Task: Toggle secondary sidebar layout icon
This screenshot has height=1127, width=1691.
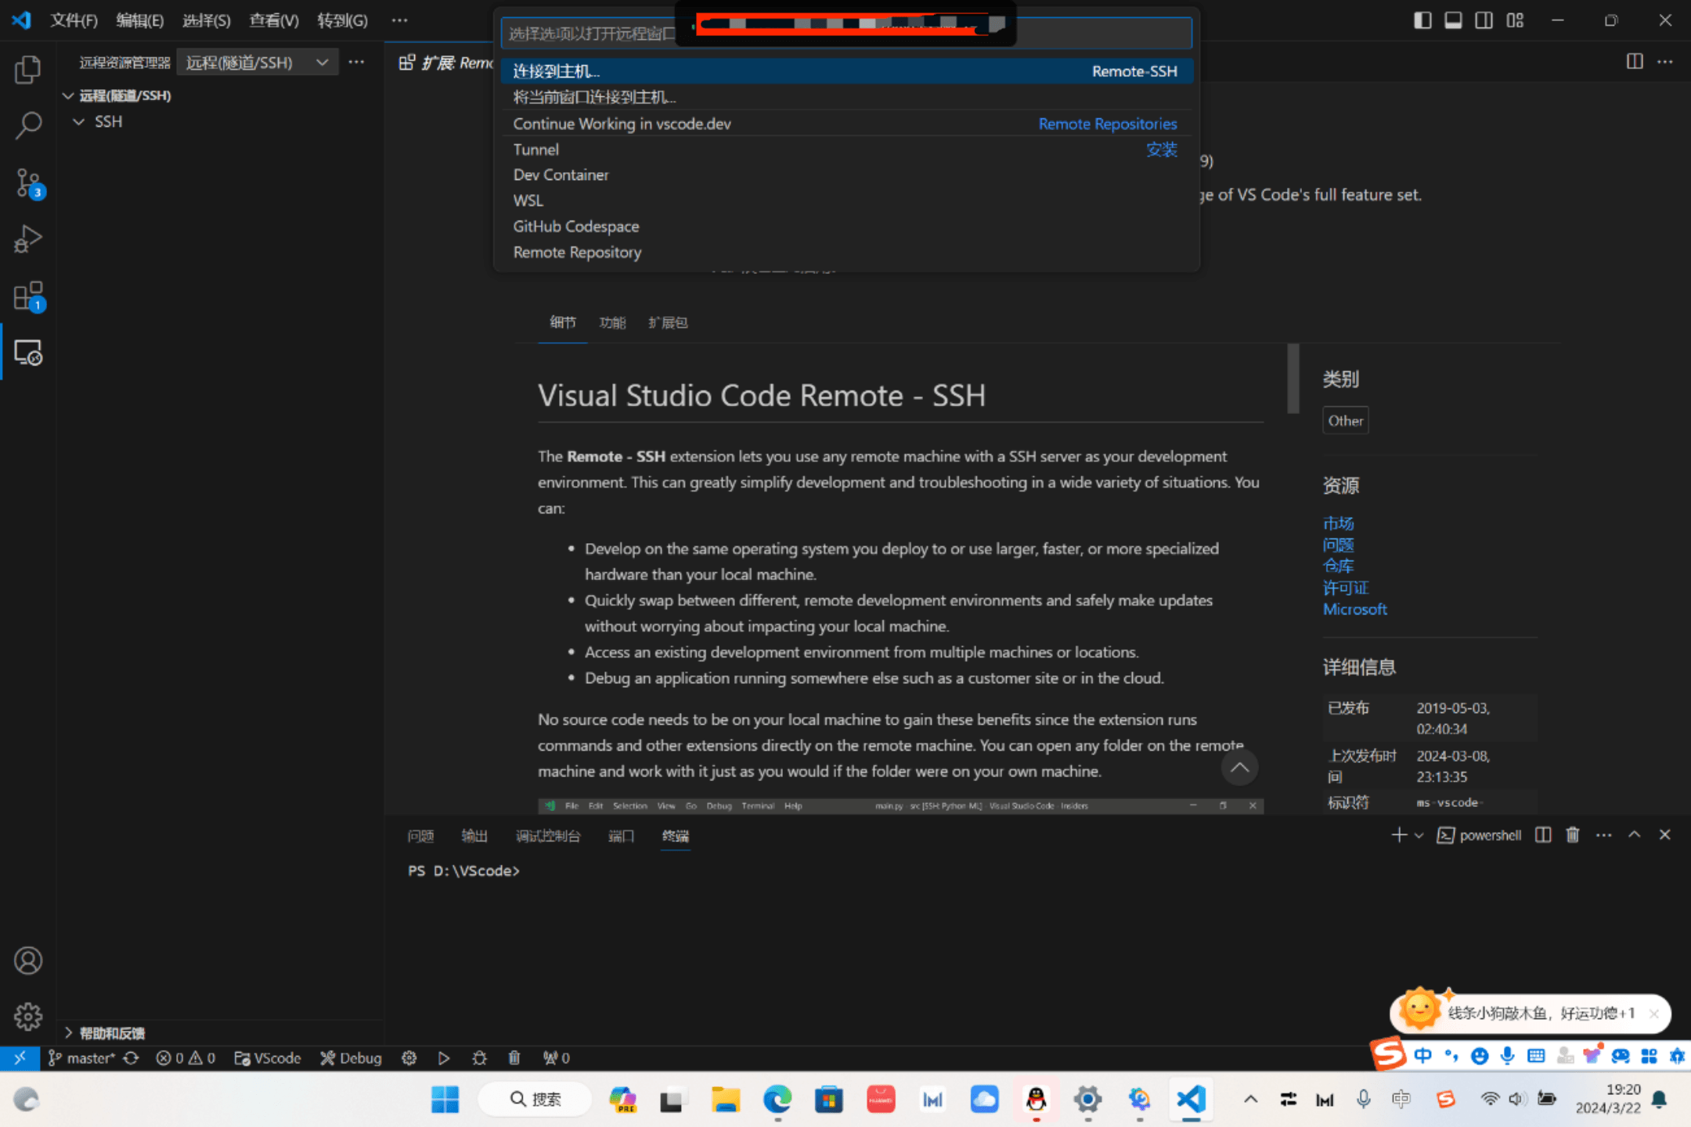Action: 1484,20
